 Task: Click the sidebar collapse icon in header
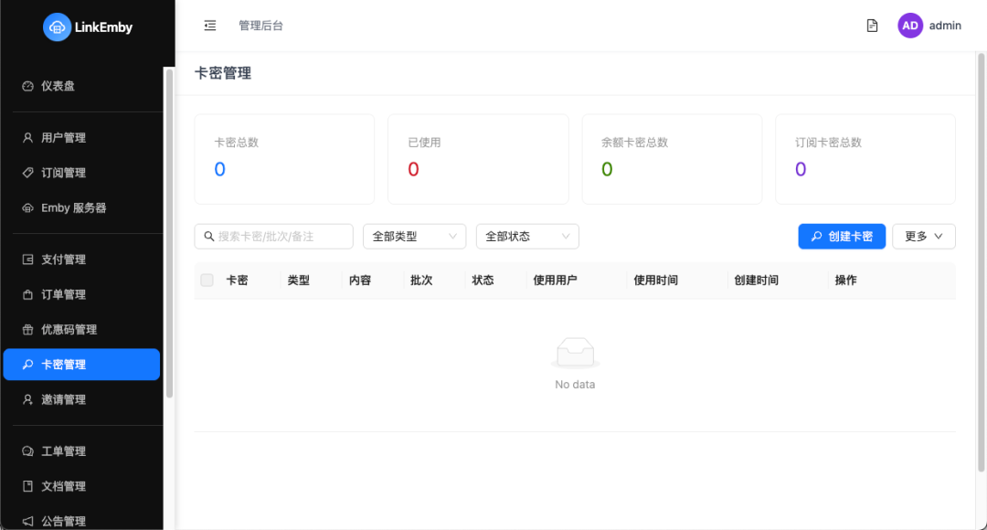pyautogui.click(x=209, y=25)
